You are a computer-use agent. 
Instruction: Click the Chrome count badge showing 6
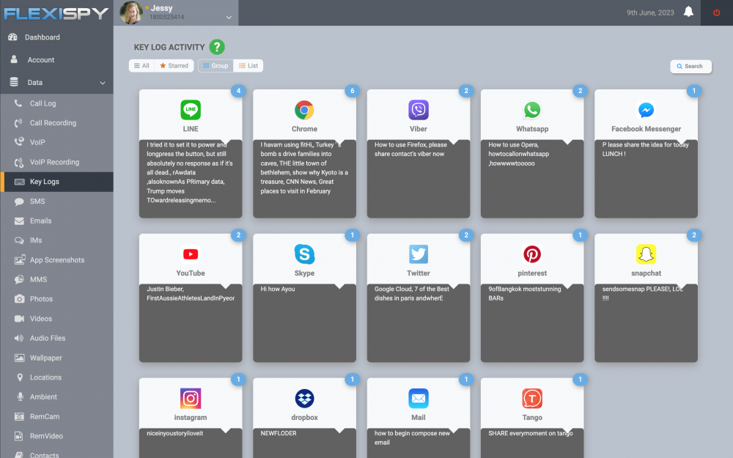(353, 91)
